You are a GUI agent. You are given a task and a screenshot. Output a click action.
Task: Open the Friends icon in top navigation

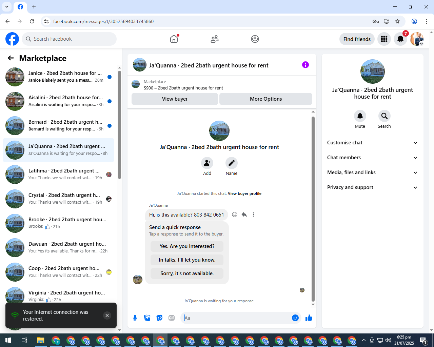point(215,39)
